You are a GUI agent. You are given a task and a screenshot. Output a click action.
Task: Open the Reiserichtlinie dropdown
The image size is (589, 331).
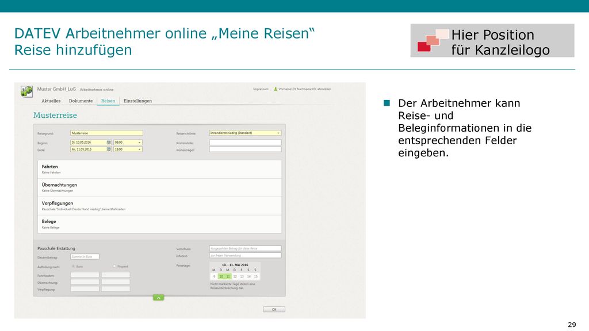[x=245, y=133]
